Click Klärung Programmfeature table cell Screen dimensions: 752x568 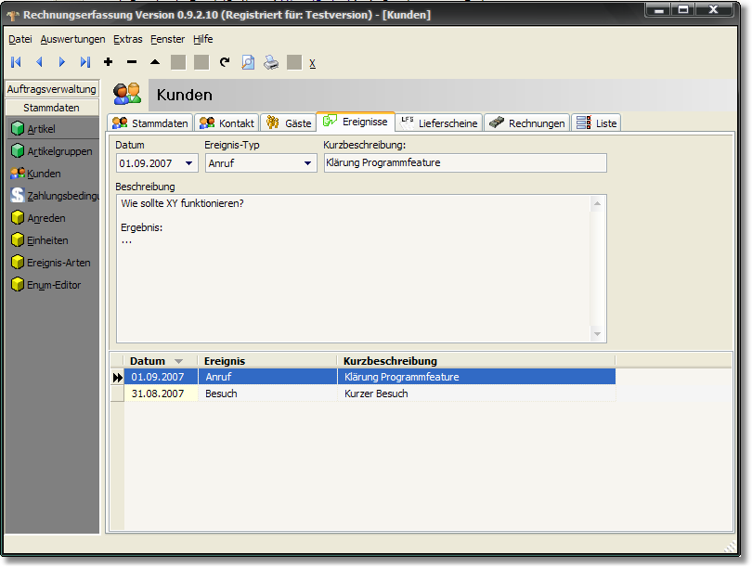click(x=476, y=377)
